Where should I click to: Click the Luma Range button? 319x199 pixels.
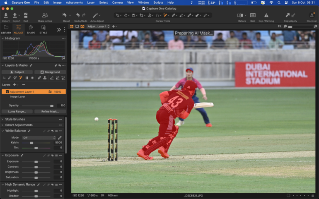(17, 111)
